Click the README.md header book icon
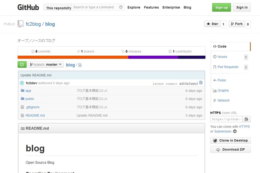Image resolution: width=260 pixels, height=173 pixels. (x=23, y=128)
